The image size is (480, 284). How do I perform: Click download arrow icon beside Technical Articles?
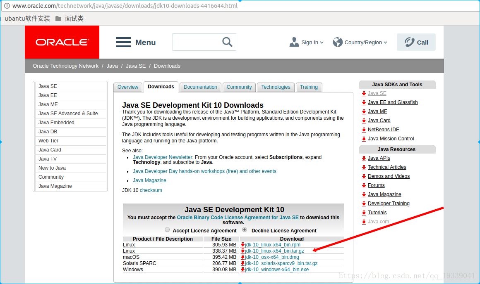pos(364,167)
